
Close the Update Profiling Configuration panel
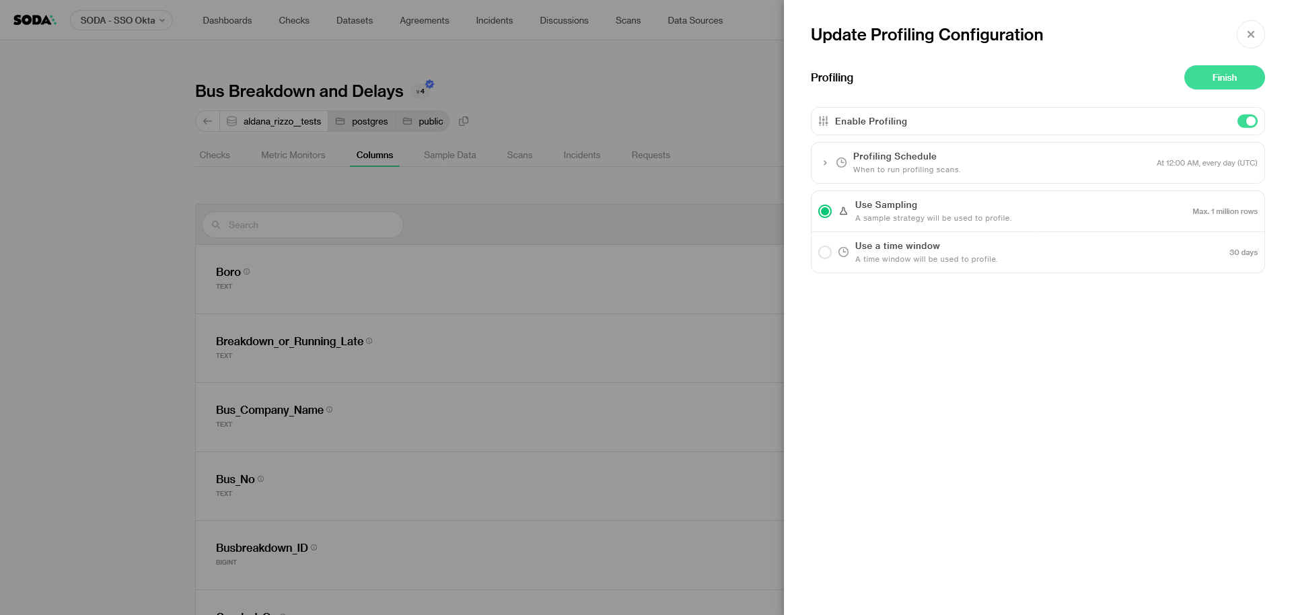pyautogui.click(x=1250, y=34)
